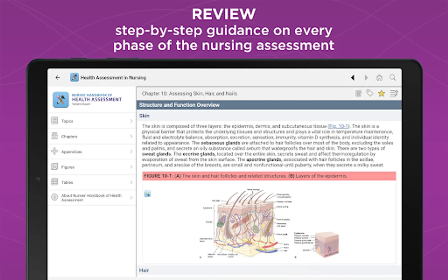Tap the Nurses' Handbook logo icon
Screen dimensions: 448x280
[61, 100]
